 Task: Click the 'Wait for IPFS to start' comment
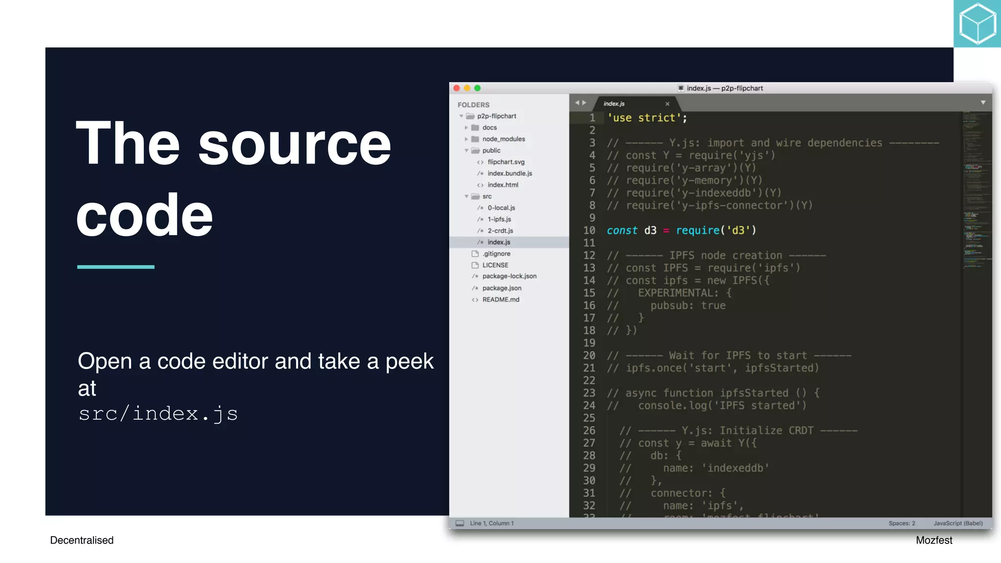click(x=729, y=356)
